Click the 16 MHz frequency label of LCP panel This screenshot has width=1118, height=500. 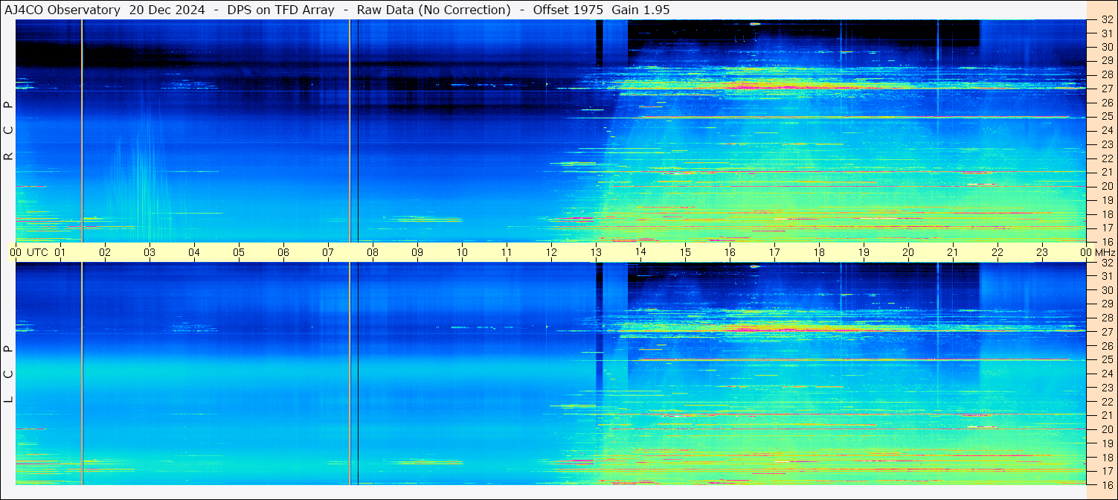1107,484
